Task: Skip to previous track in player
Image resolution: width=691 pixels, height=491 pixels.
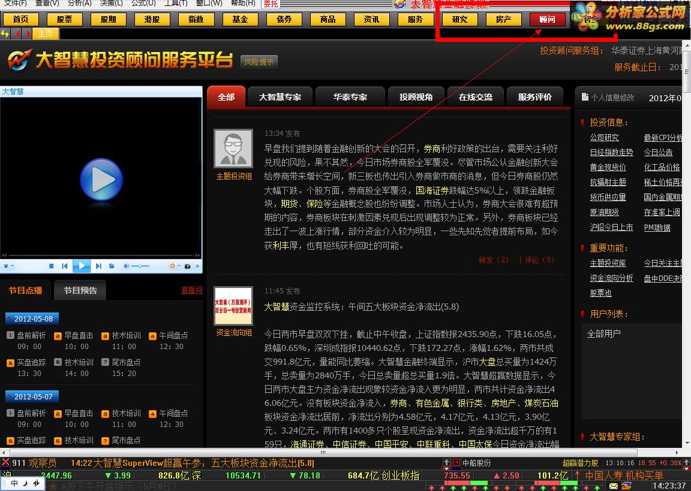Action: 65,266
